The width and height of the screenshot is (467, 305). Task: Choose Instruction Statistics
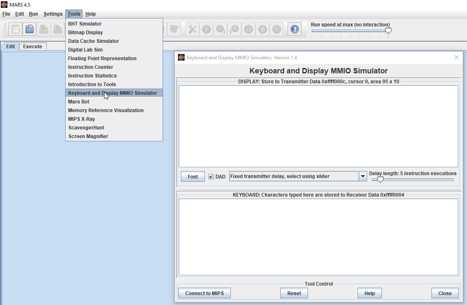pos(114,75)
